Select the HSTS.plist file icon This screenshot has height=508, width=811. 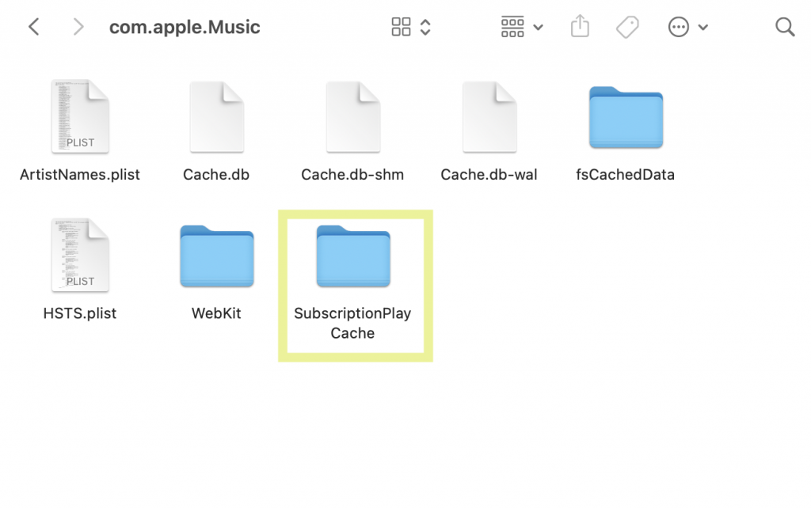(x=80, y=256)
